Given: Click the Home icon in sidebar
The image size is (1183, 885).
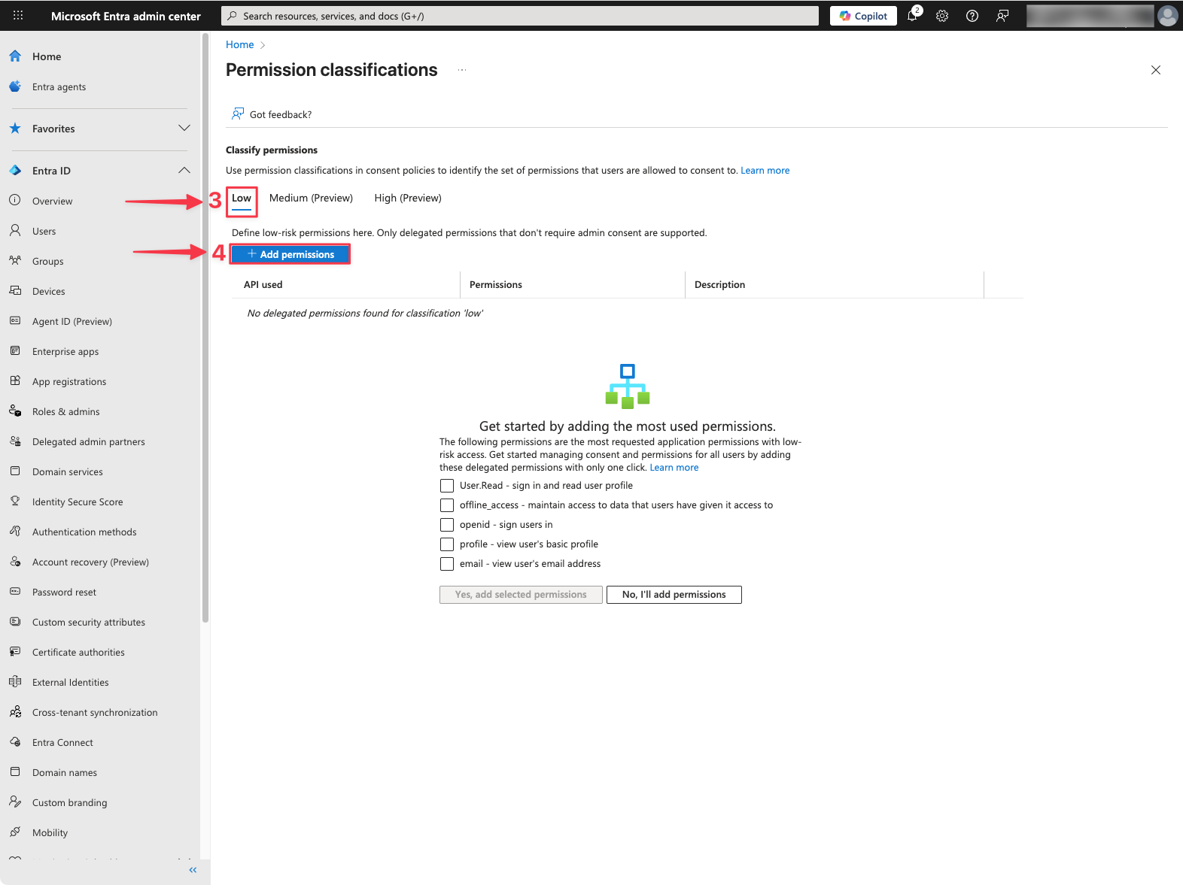Looking at the screenshot, I should tap(15, 56).
